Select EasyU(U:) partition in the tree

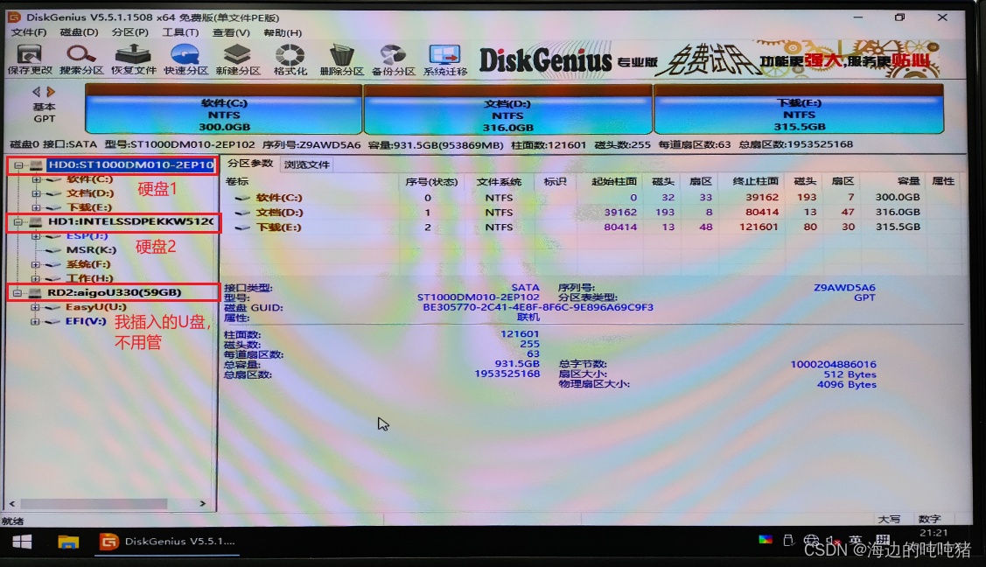click(x=95, y=307)
